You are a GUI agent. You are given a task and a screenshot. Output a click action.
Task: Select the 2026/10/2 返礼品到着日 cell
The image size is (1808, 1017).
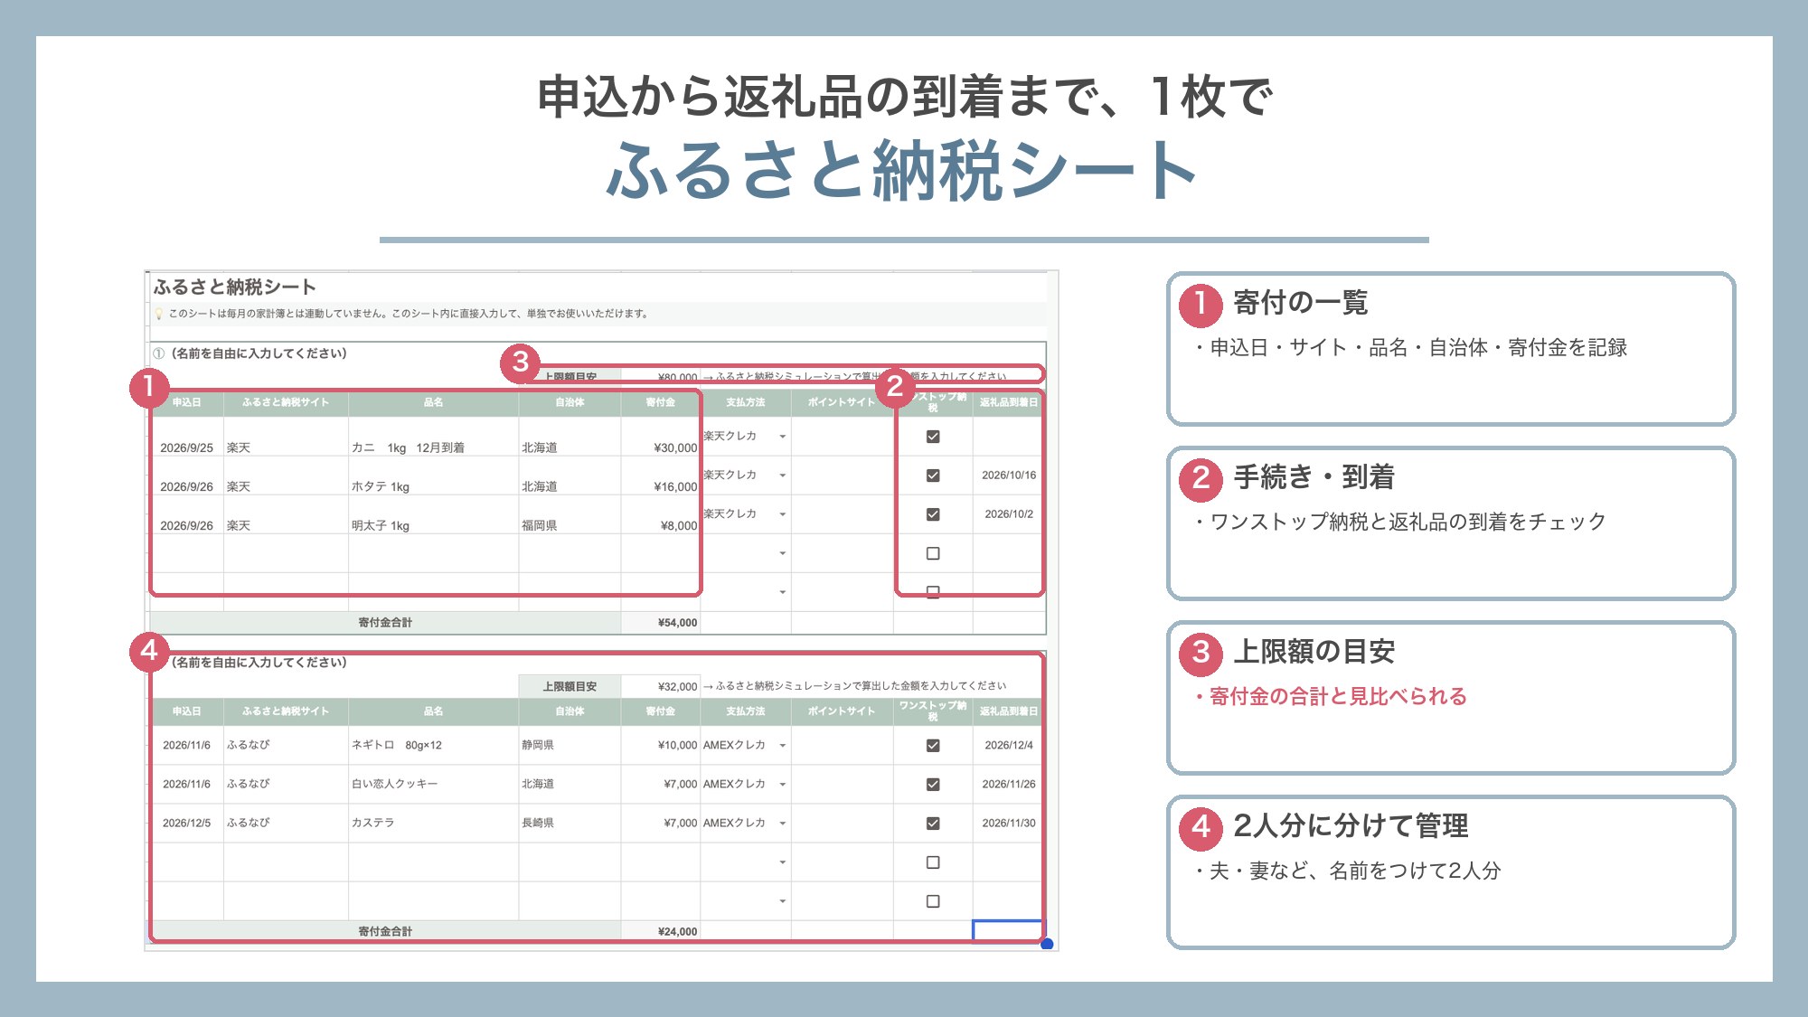pyautogui.click(x=1009, y=514)
